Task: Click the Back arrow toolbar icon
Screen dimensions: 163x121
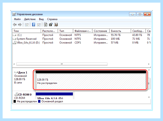Action: (x=15, y=25)
